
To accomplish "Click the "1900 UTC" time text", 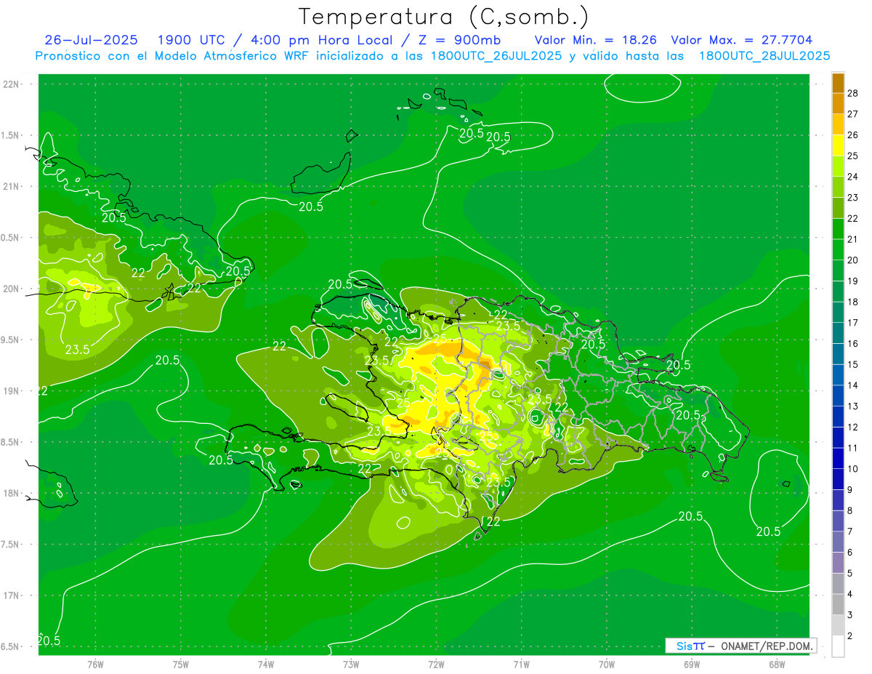I will (192, 40).
